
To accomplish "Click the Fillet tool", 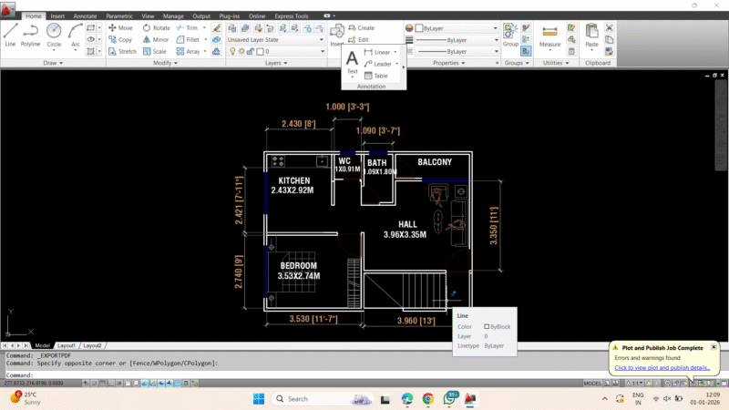I will point(188,39).
